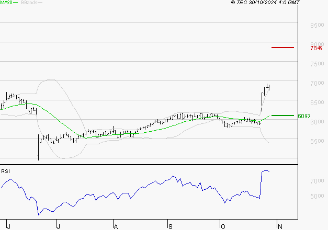The image size is (328, 230).
Task: Click the RSI panel label
Action: pyautogui.click(x=5, y=171)
